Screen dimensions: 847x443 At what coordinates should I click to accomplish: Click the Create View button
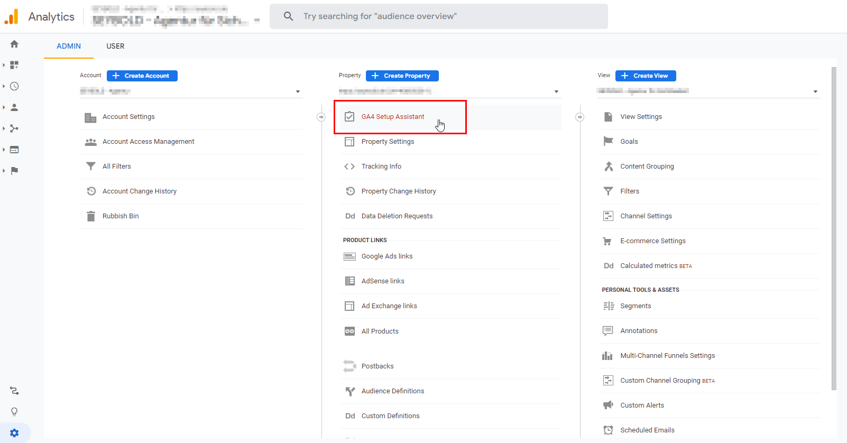(x=646, y=76)
